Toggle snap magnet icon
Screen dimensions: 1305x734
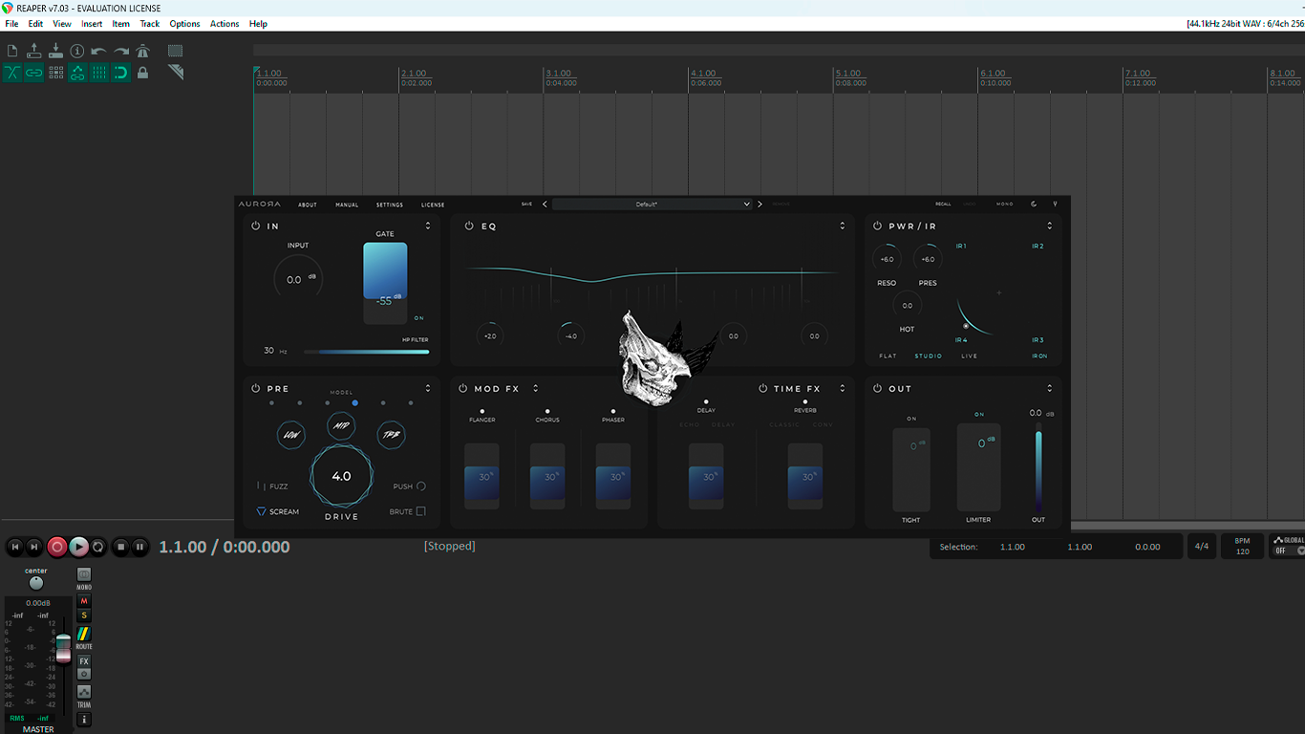[121, 73]
